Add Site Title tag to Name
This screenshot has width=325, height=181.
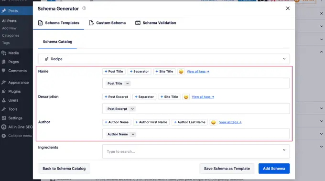tap(164, 72)
